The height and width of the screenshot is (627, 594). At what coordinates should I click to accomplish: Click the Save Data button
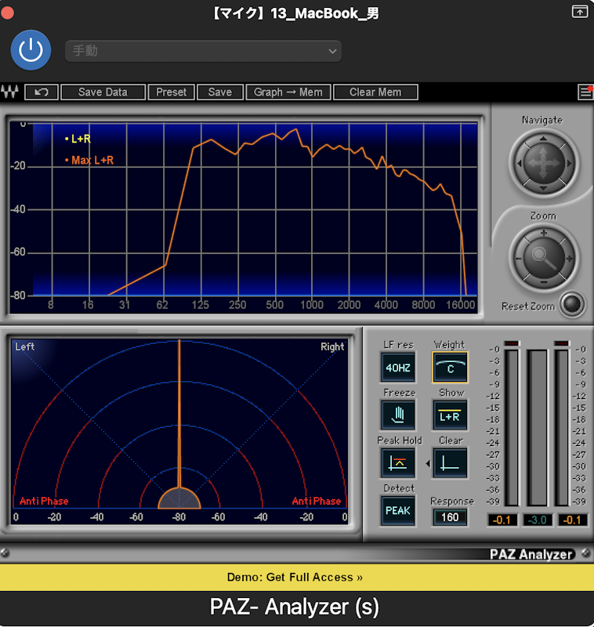click(x=103, y=92)
